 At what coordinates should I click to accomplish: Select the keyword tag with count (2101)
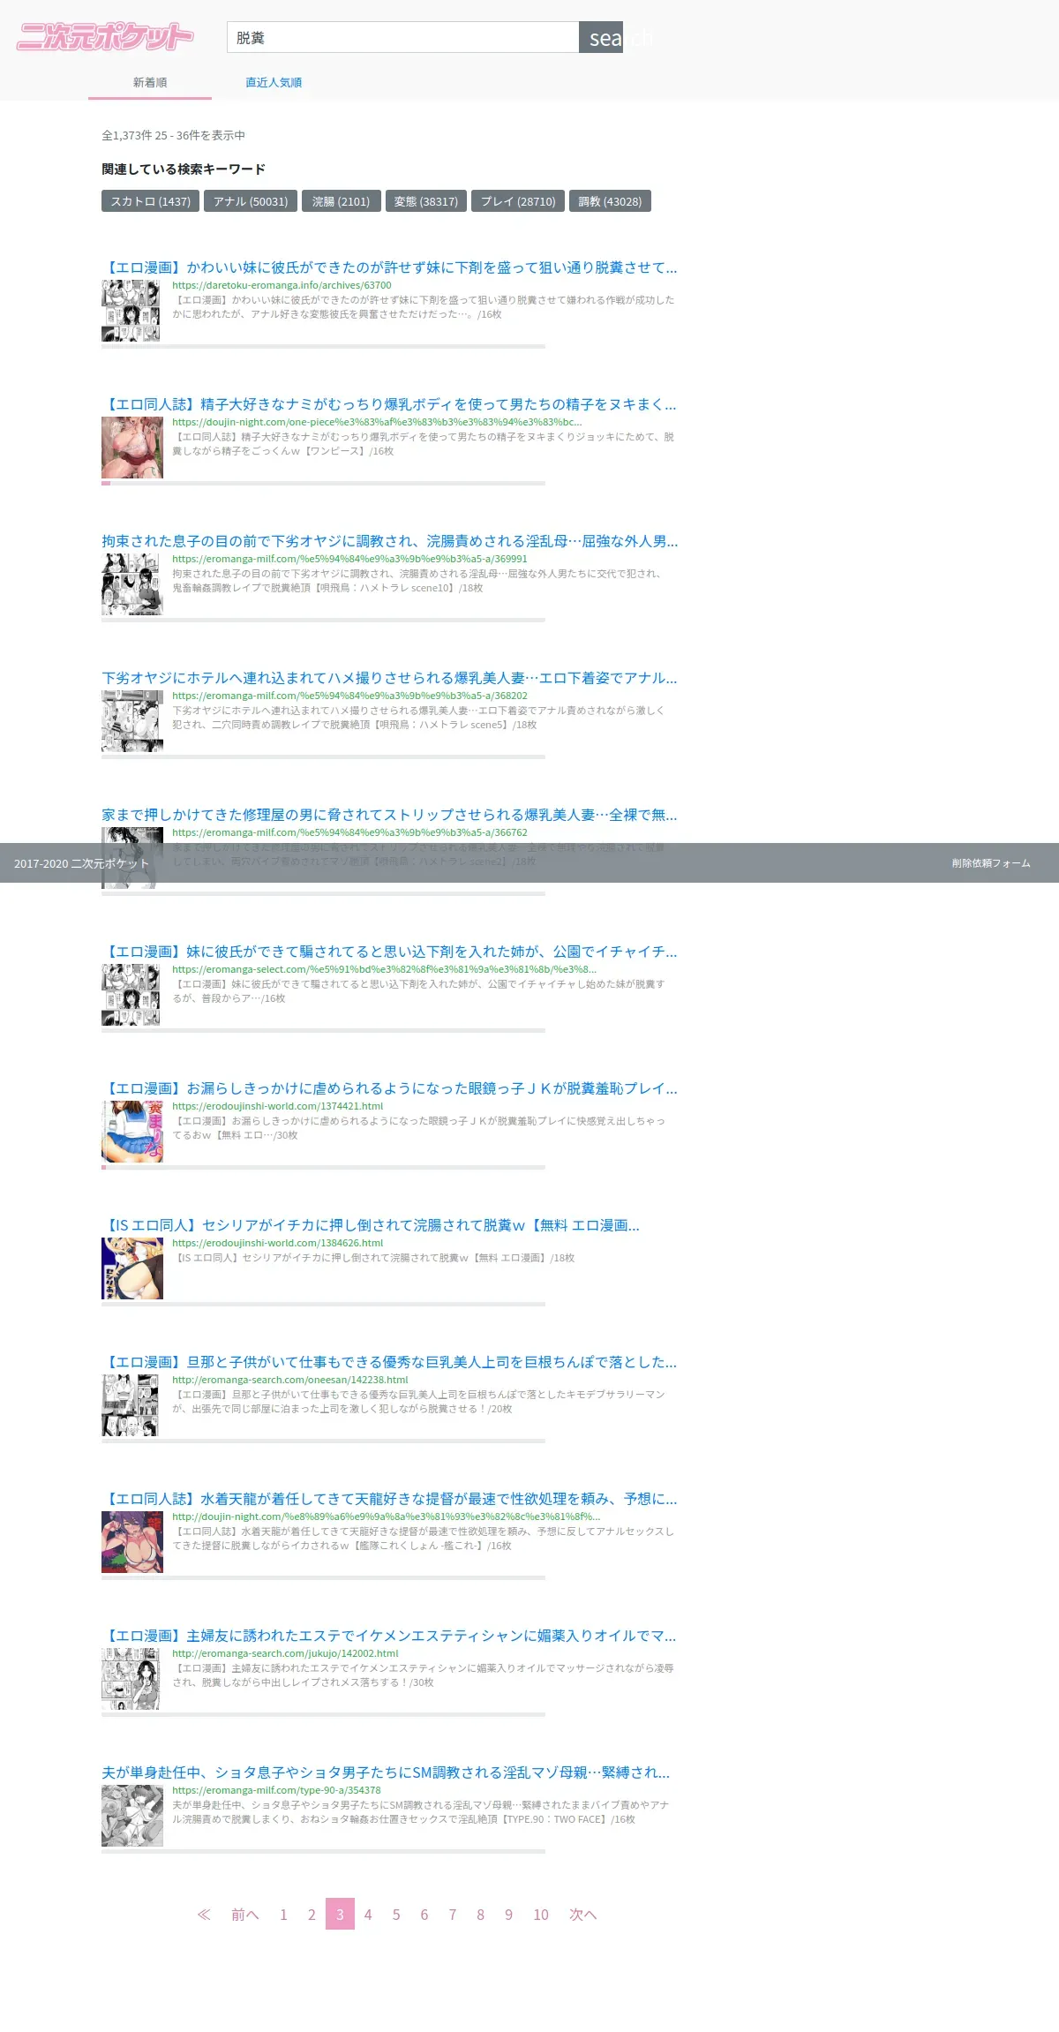click(x=342, y=201)
